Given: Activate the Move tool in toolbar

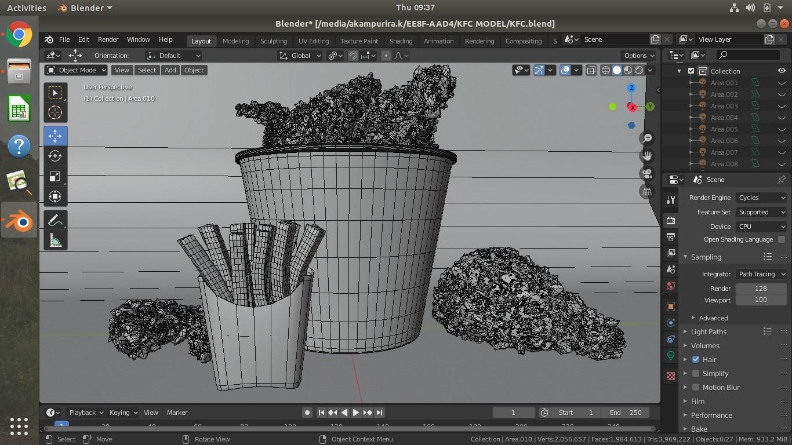Looking at the screenshot, I should point(55,136).
